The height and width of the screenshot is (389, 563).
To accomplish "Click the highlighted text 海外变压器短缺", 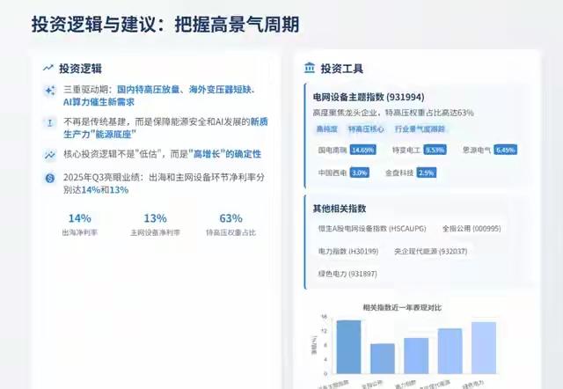I will tap(220, 90).
